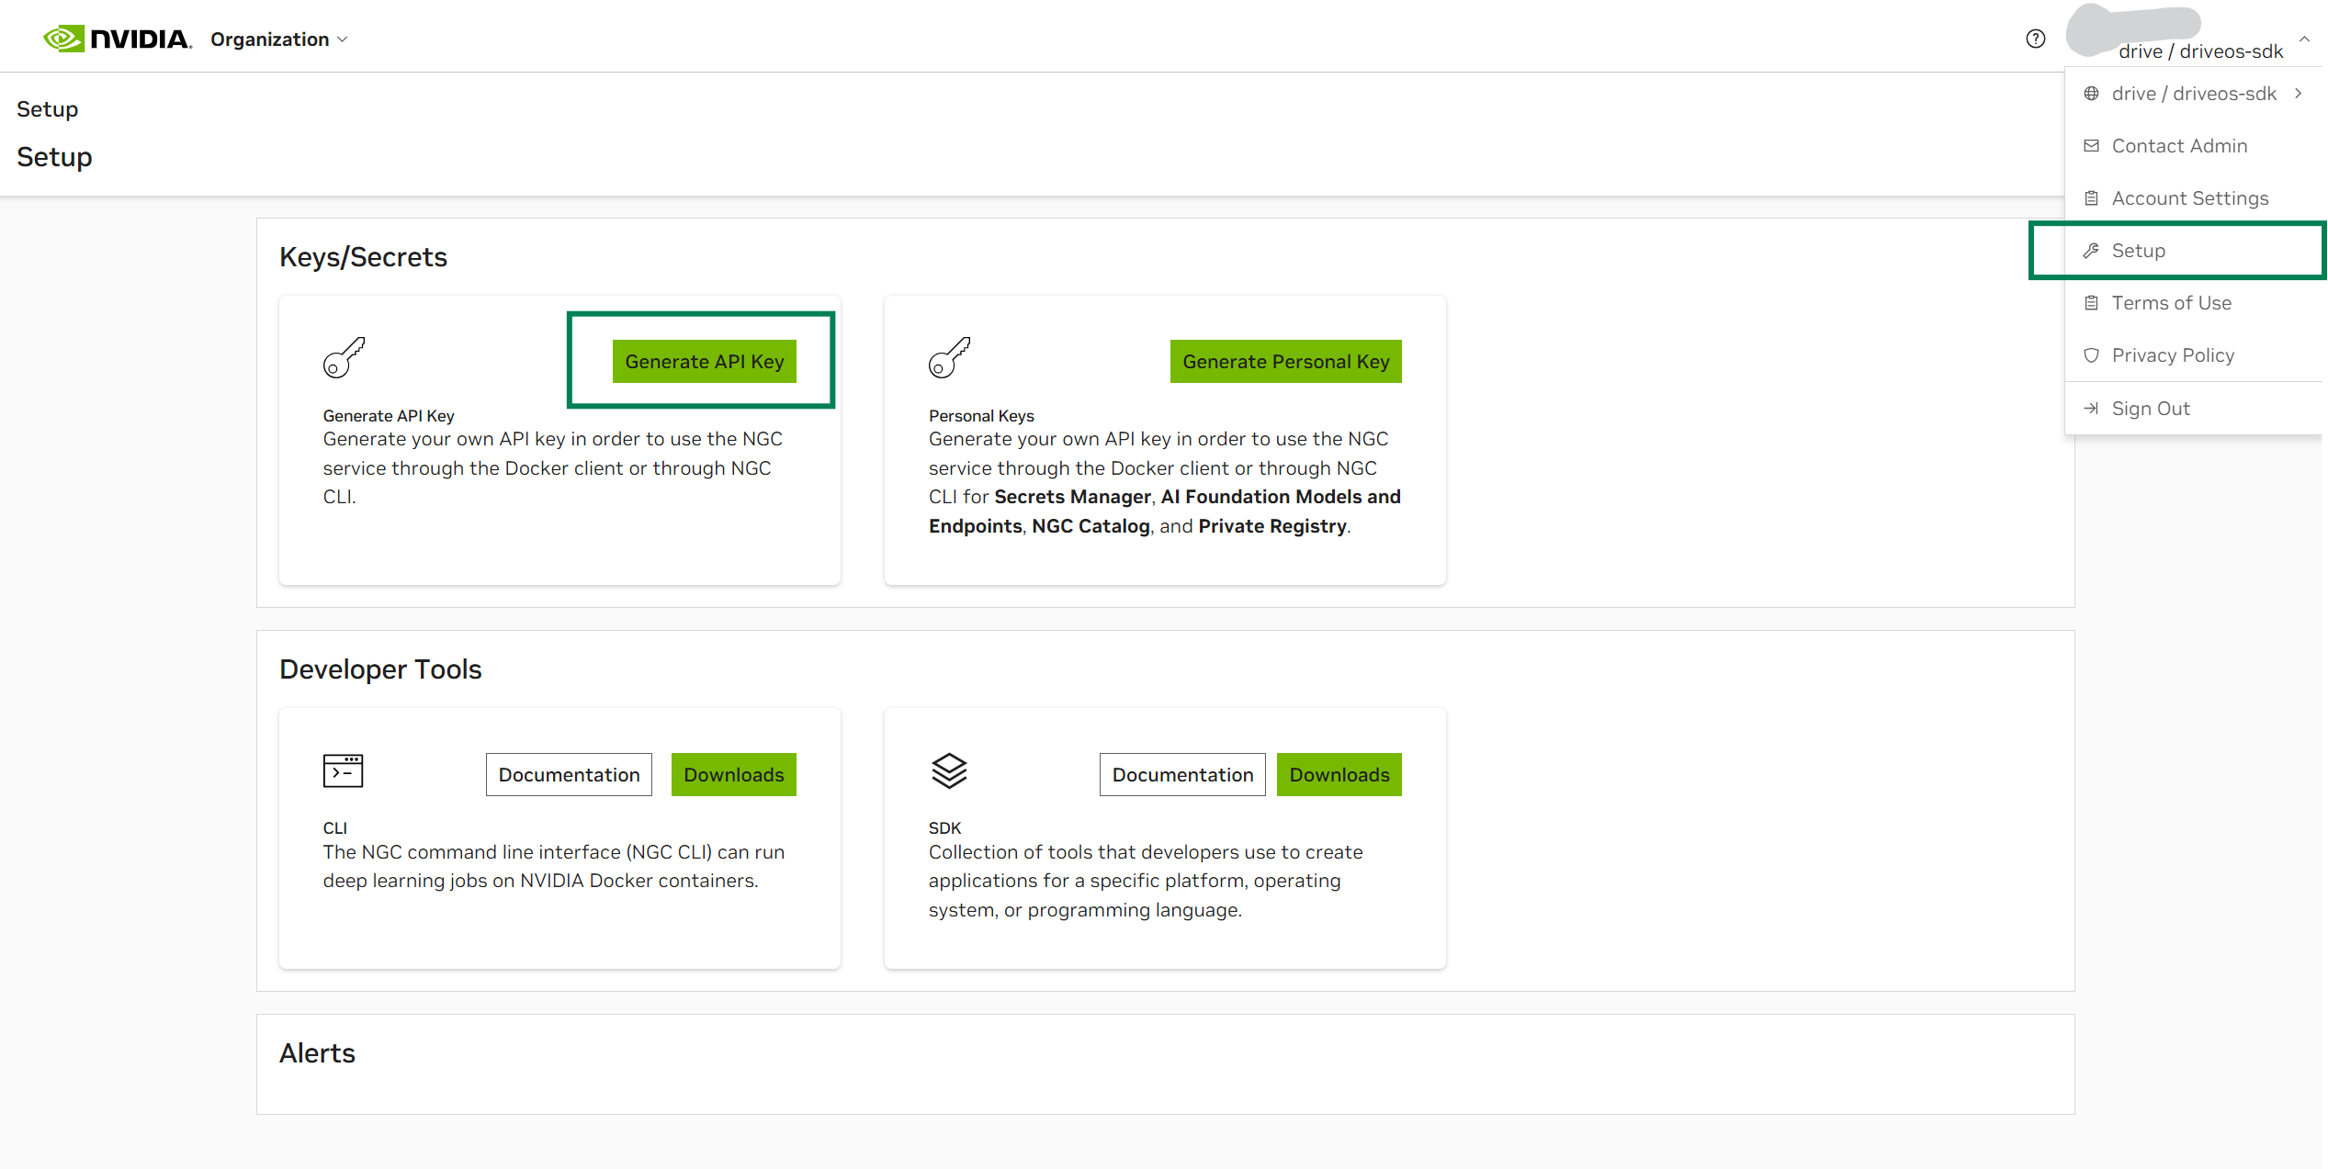Viewport: 2328px width, 1169px height.
Task: Click the user name drive / driveos-sdk header
Action: 2200,51
